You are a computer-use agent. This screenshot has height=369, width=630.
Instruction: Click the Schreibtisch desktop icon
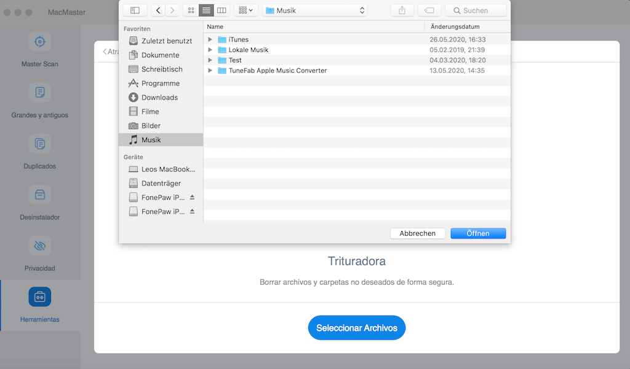tap(133, 69)
